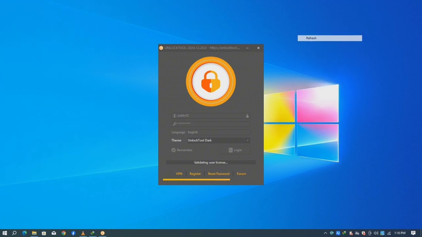
Task: Switch to VLC media player in taskbar
Action: click(83, 233)
